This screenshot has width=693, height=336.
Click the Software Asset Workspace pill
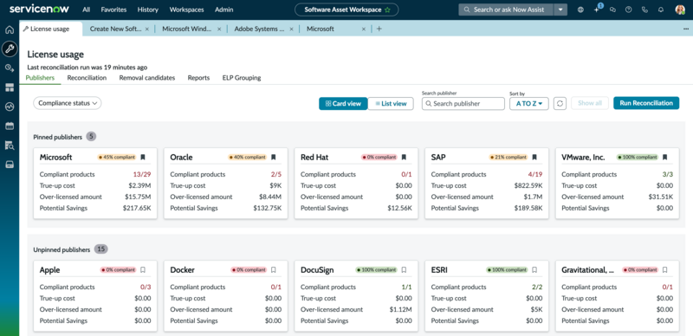(346, 10)
